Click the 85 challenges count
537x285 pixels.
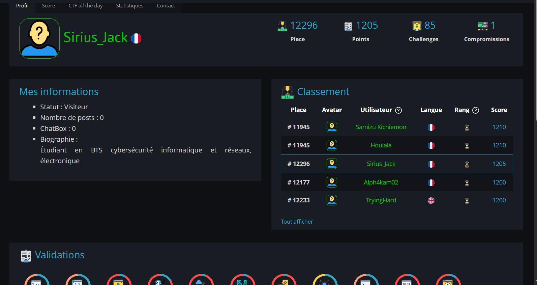tap(430, 25)
